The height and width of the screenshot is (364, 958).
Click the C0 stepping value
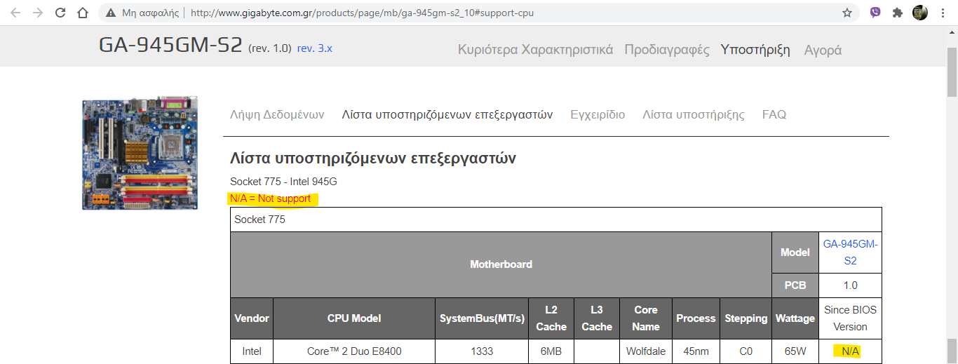click(x=746, y=351)
